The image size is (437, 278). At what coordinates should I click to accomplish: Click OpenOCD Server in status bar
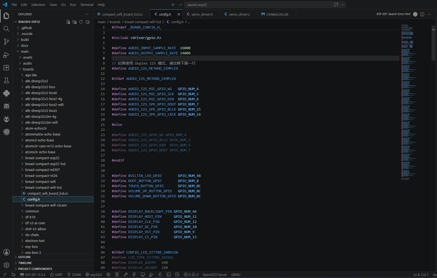click(x=215, y=275)
